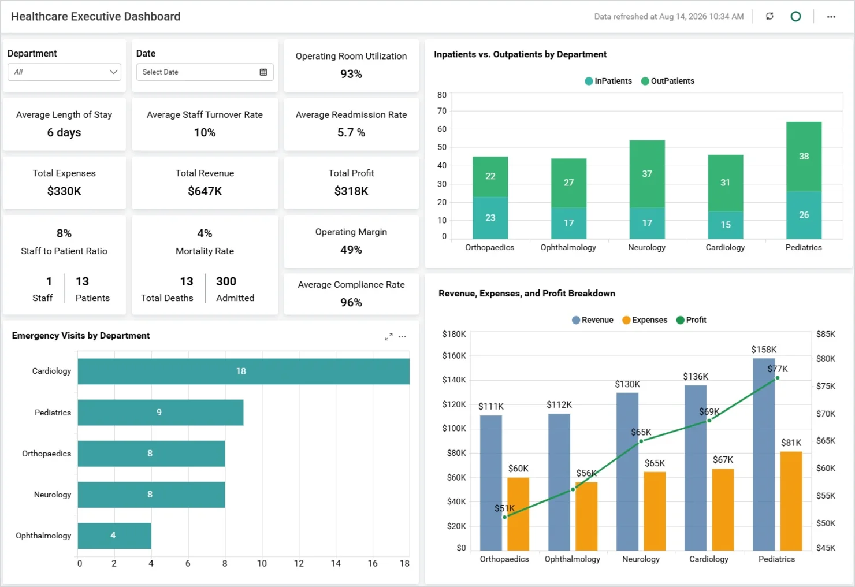
Task: Click the $51K profit line point
Action: pos(504,517)
